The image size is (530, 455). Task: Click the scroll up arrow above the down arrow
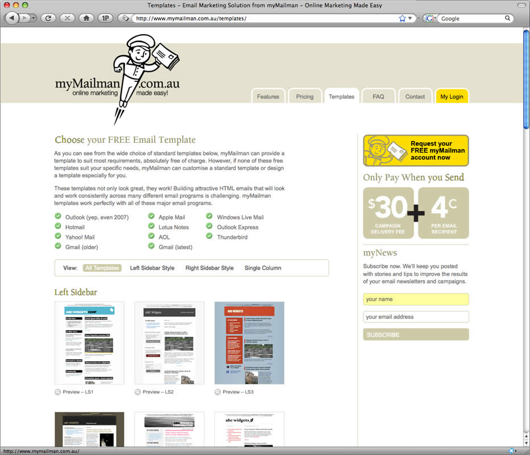pyautogui.click(x=526, y=436)
